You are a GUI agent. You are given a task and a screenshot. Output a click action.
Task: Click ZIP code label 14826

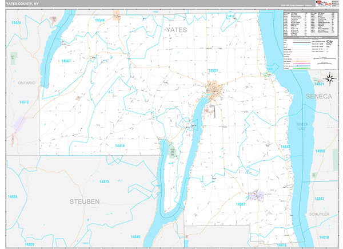coord(13,197)
